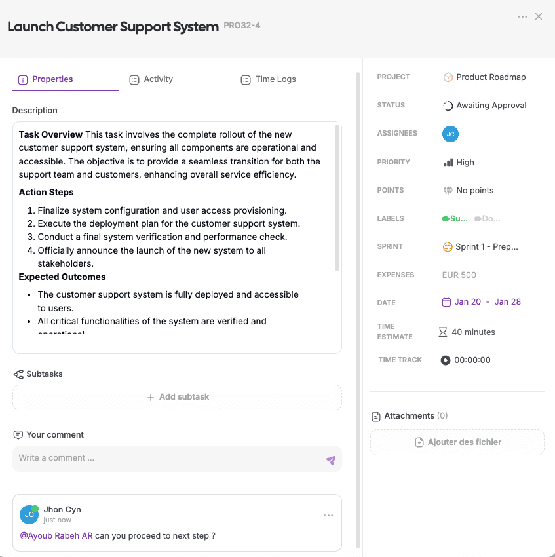The height and width of the screenshot is (557, 555).
Task: Click the Activity tab list icon
Action: click(134, 79)
